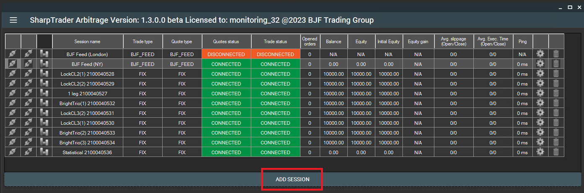584x193 pixels.
Task: Open settings gear for BJF Feed (London)
Action: tap(540, 54)
